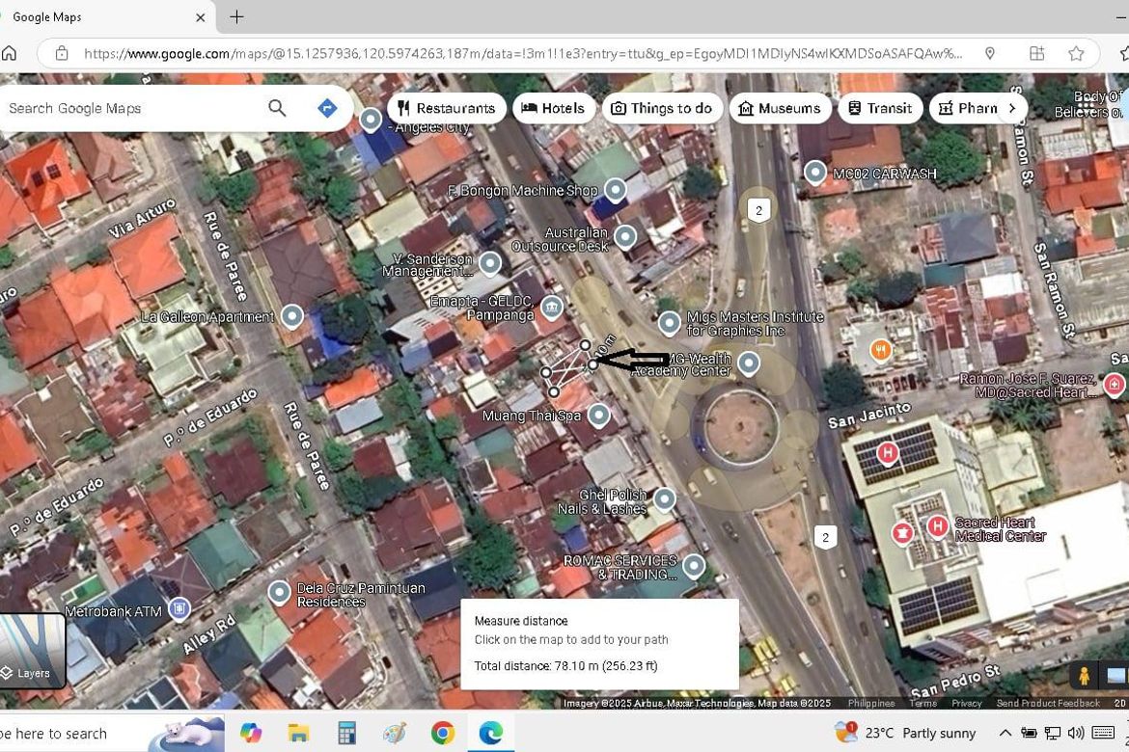Screen dimensions: 1129x752
Task: Open Copilot from the taskbar
Action: click(x=251, y=734)
